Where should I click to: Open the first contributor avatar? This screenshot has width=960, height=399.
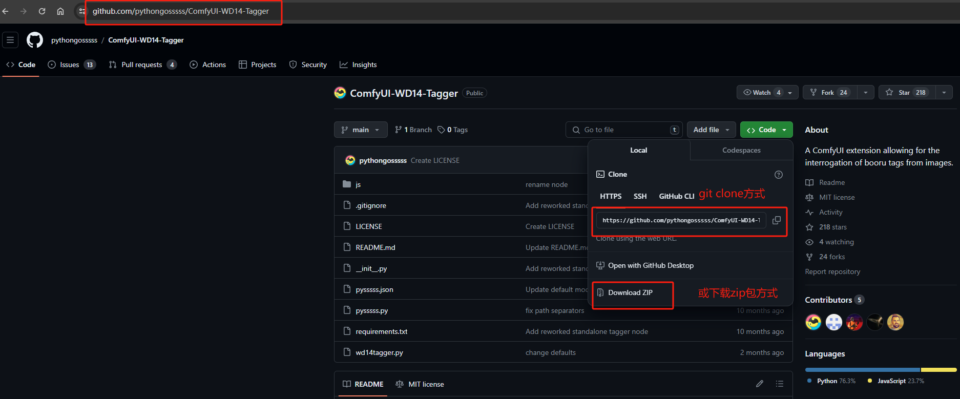(813, 322)
